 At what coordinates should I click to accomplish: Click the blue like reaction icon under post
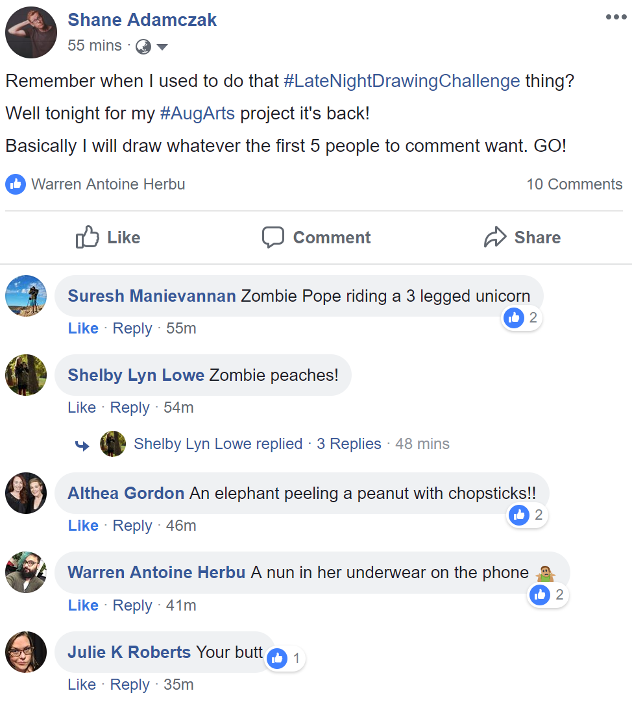tap(15, 184)
